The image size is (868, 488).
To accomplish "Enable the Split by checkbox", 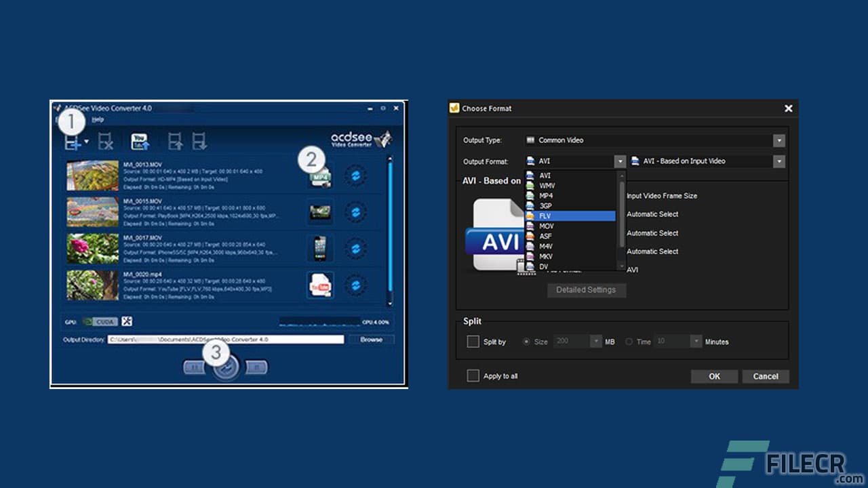I will tap(473, 342).
